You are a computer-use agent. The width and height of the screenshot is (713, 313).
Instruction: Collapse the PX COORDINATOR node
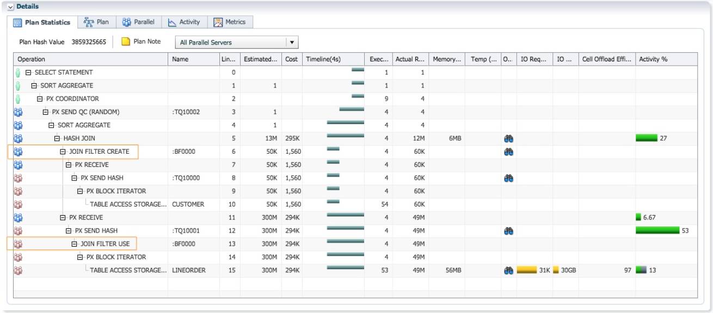pos(40,99)
